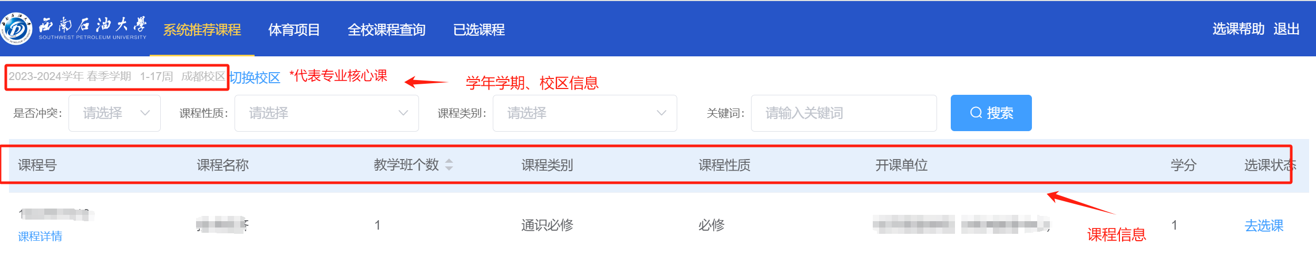1316x257 pixels.
Task: Click the 切换校区 link
Action: 255,77
